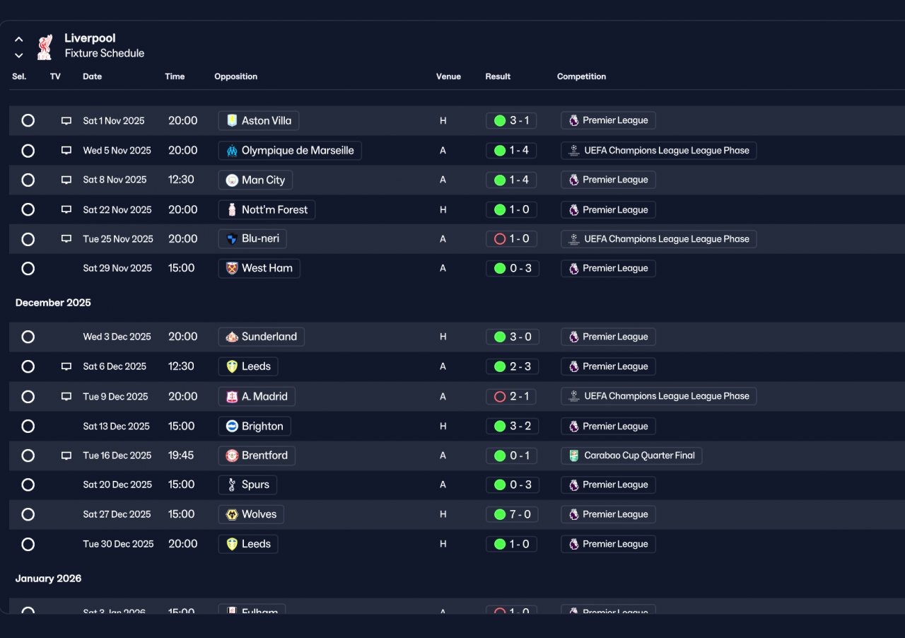
Task: Sort by the Competition column header
Action: pos(581,76)
